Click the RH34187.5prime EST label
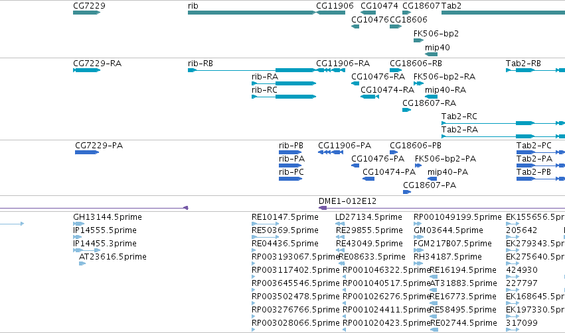The height and width of the screenshot is (333, 565). click(447, 257)
